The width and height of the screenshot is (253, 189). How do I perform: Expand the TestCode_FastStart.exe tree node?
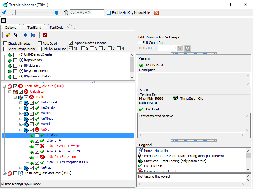[4, 173]
